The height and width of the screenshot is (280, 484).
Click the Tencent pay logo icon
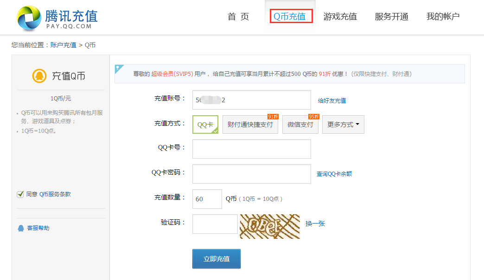coord(29,18)
